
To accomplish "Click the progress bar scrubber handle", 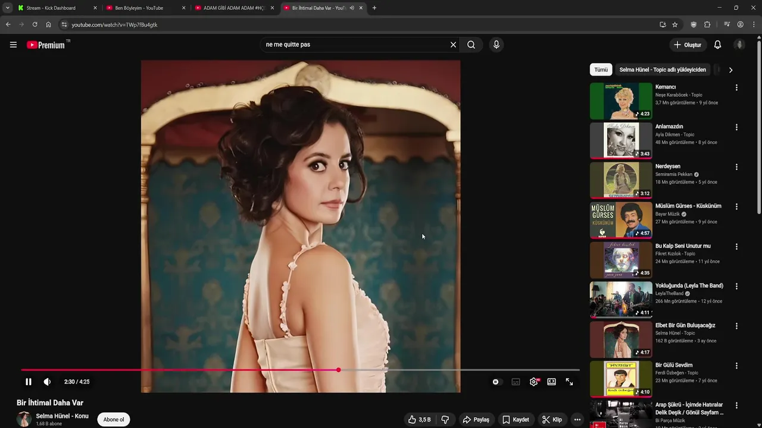I will (x=338, y=370).
